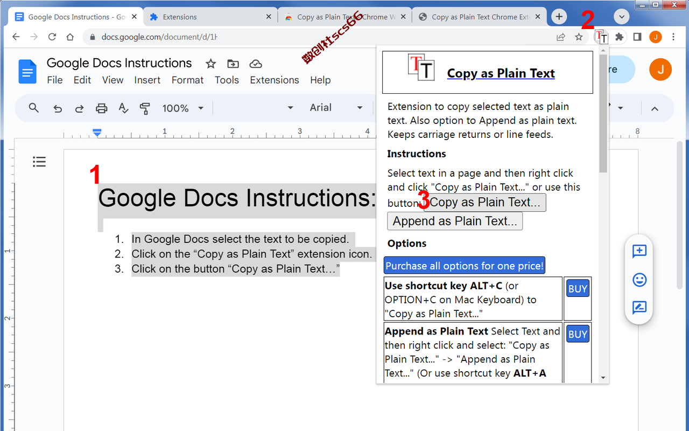Open the tab search down-arrow button
The height and width of the screenshot is (431, 689).
622,17
